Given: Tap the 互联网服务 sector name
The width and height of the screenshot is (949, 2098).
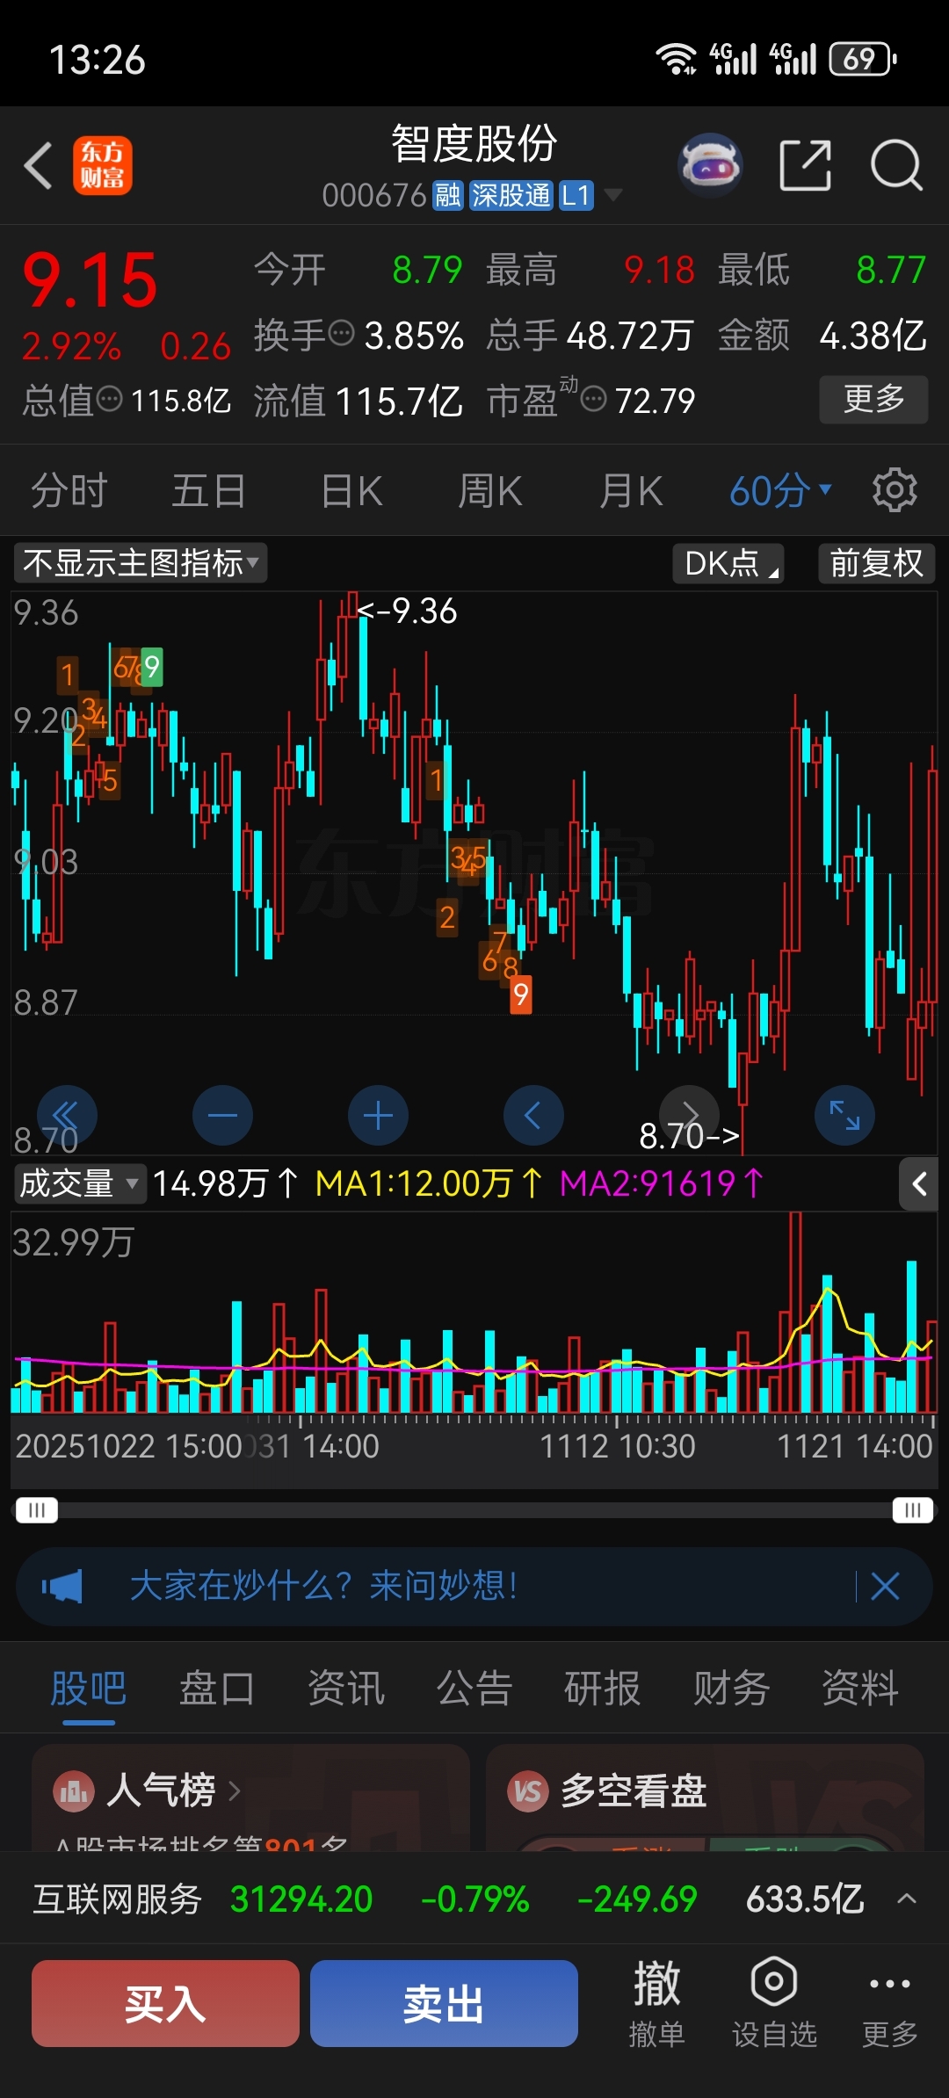Looking at the screenshot, I should 118,1899.
